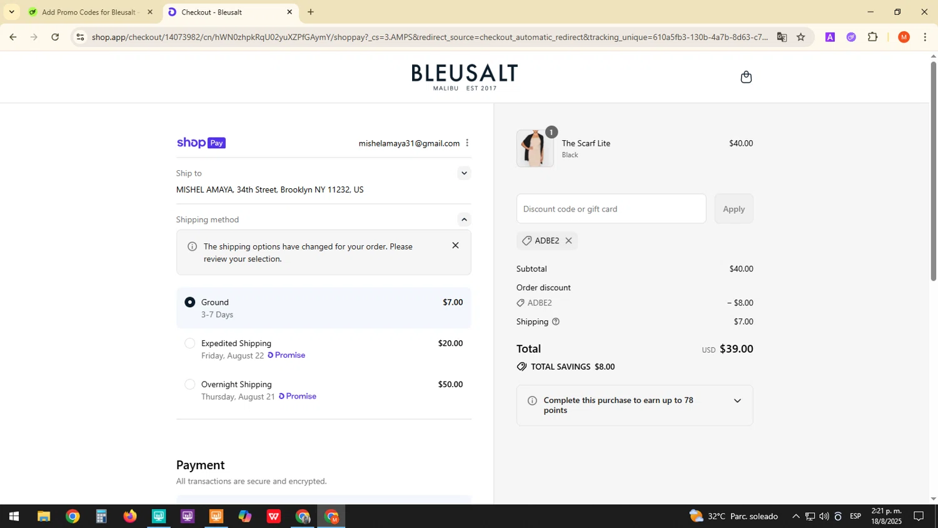The image size is (938, 528).
Task: Dismiss the shipping options changed notice
Action: 455,246
